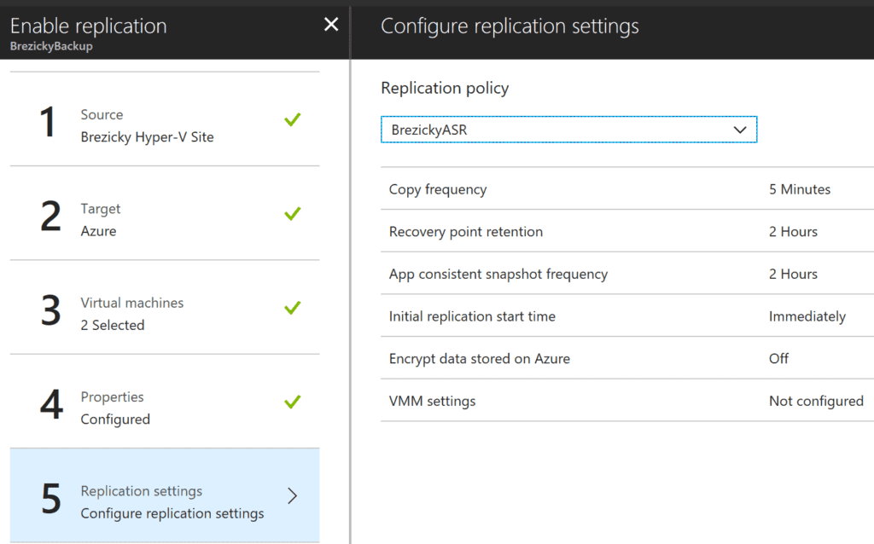Click the App consistent snapshot frequency label
This screenshot has height=544, width=874.
(498, 274)
